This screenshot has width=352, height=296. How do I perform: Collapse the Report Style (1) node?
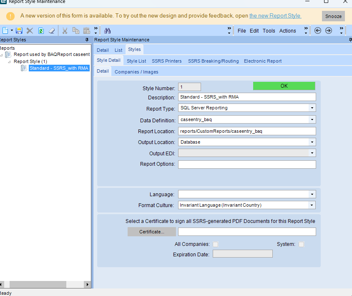[9, 62]
